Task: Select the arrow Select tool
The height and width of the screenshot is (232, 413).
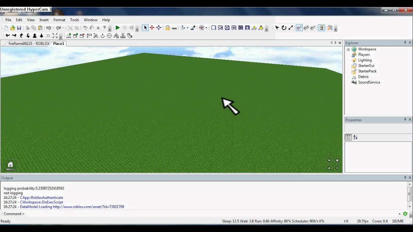Action: point(145,28)
